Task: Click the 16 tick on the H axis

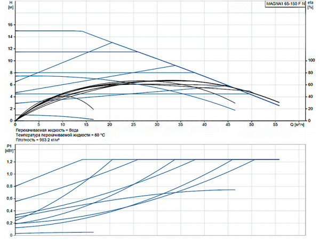Action: 9,25
